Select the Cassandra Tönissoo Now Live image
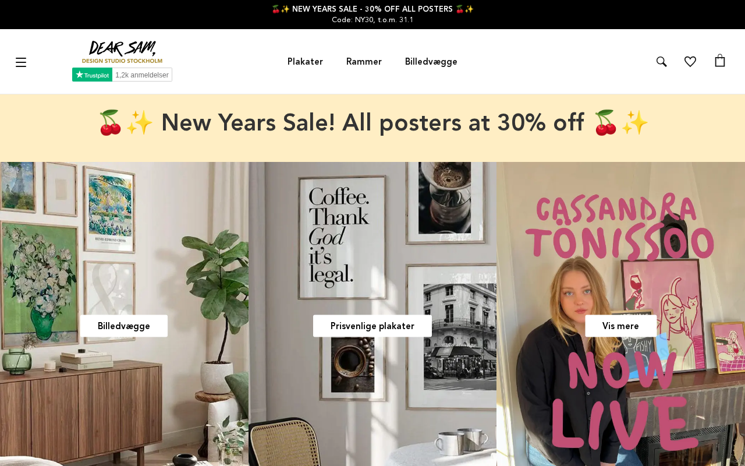The height and width of the screenshot is (466, 745). click(620, 314)
